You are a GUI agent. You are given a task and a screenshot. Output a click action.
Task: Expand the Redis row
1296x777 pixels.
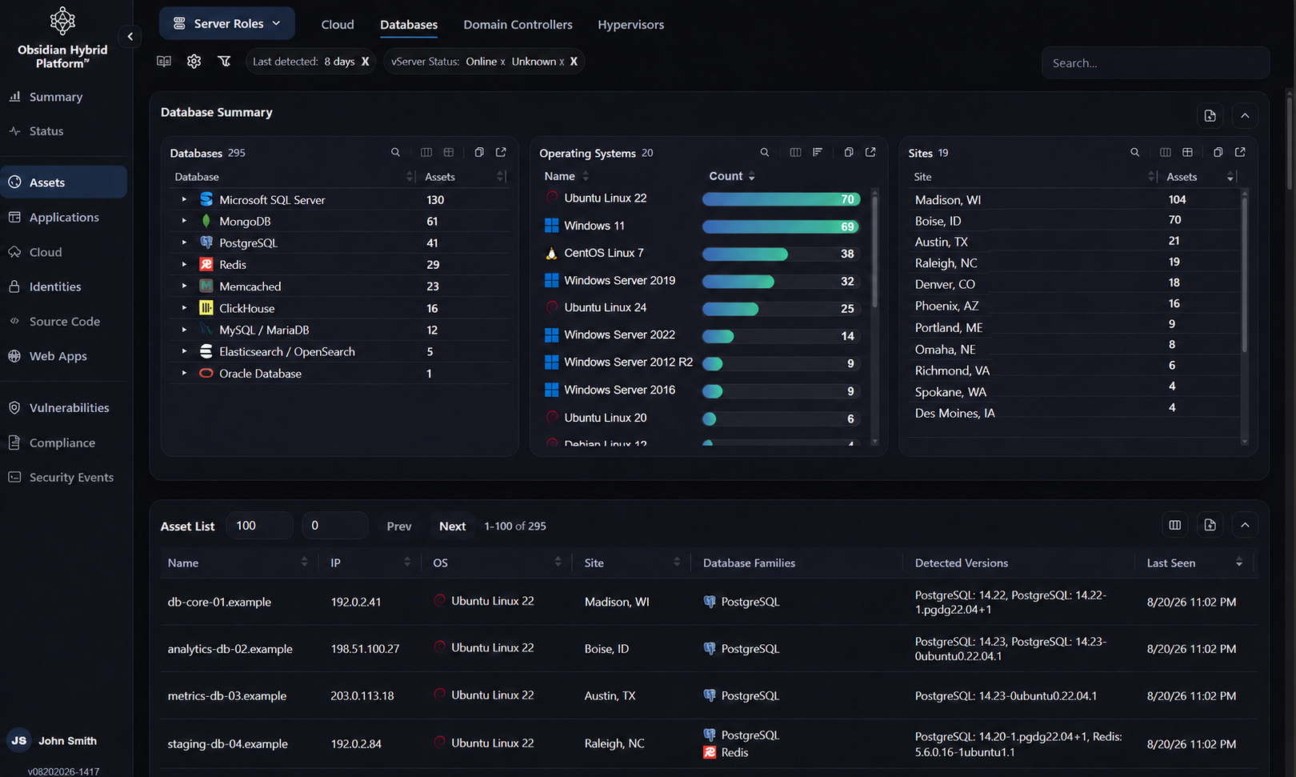click(x=184, y=264)
